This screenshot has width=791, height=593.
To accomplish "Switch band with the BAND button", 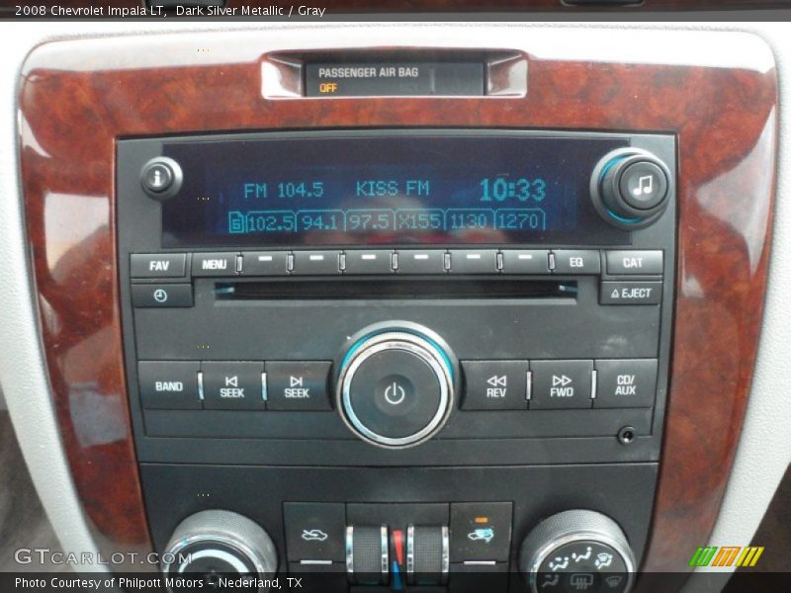I will [x=168, y=386].
